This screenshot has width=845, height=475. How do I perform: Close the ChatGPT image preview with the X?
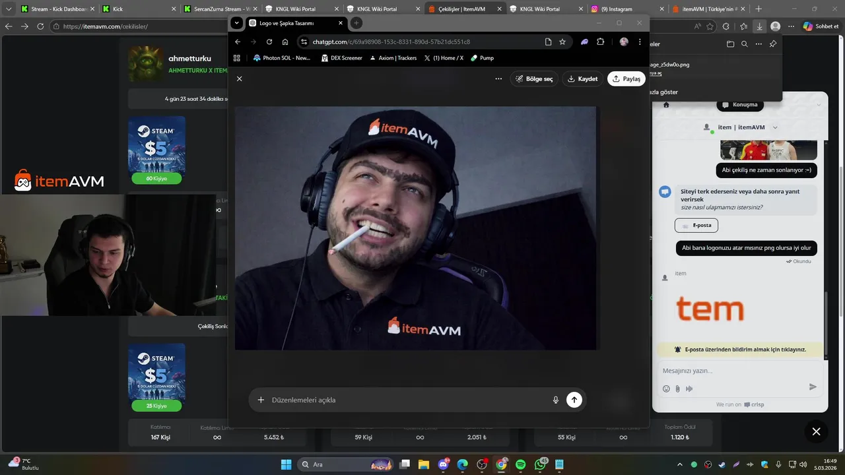point(239,79)
